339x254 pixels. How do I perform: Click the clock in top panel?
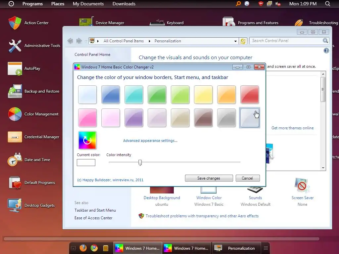(303, 4)
